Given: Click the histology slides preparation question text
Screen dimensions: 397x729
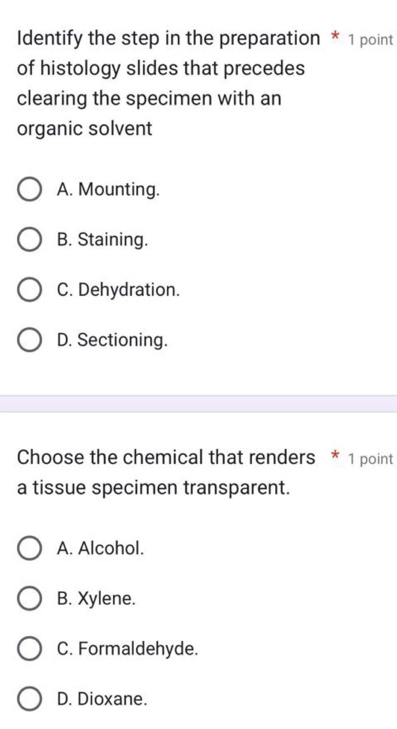Looking at the screenshot, I should point(161,83).
